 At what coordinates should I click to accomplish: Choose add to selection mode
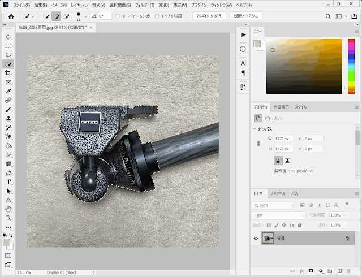[56, 16]
